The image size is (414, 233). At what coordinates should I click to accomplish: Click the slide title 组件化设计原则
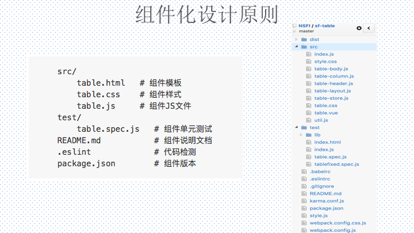[x=207, y=14]
